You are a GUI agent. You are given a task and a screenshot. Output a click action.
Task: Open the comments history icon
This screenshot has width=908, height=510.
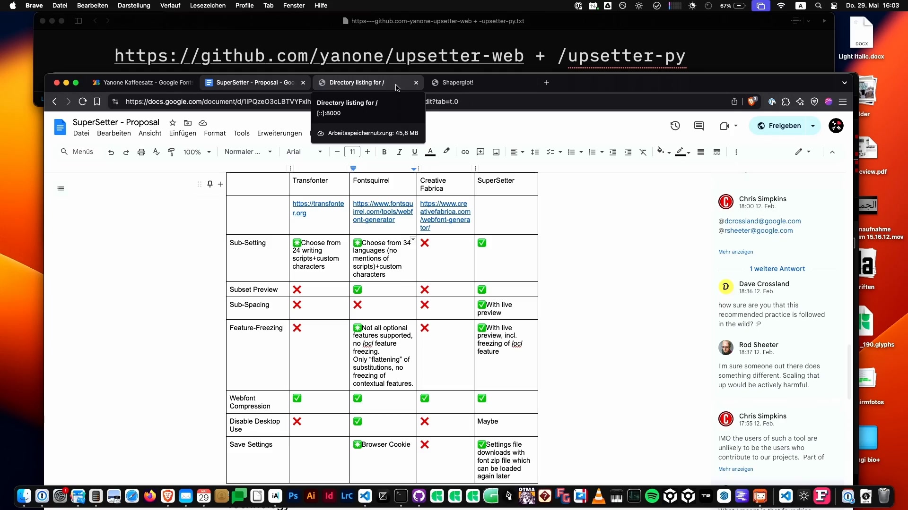point(699,126)
